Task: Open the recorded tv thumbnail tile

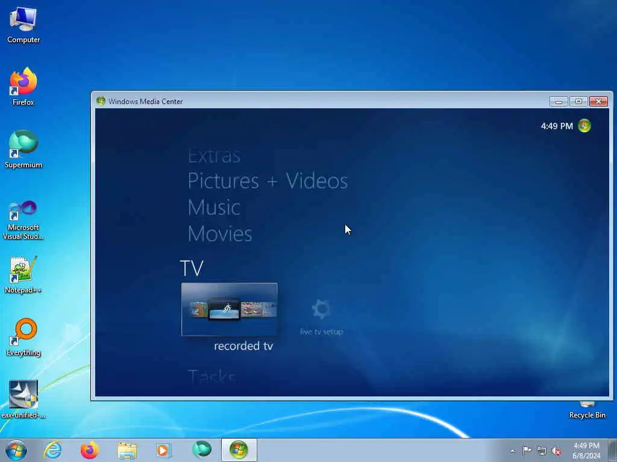Action: pyautogui.click(x=230, y=310)
